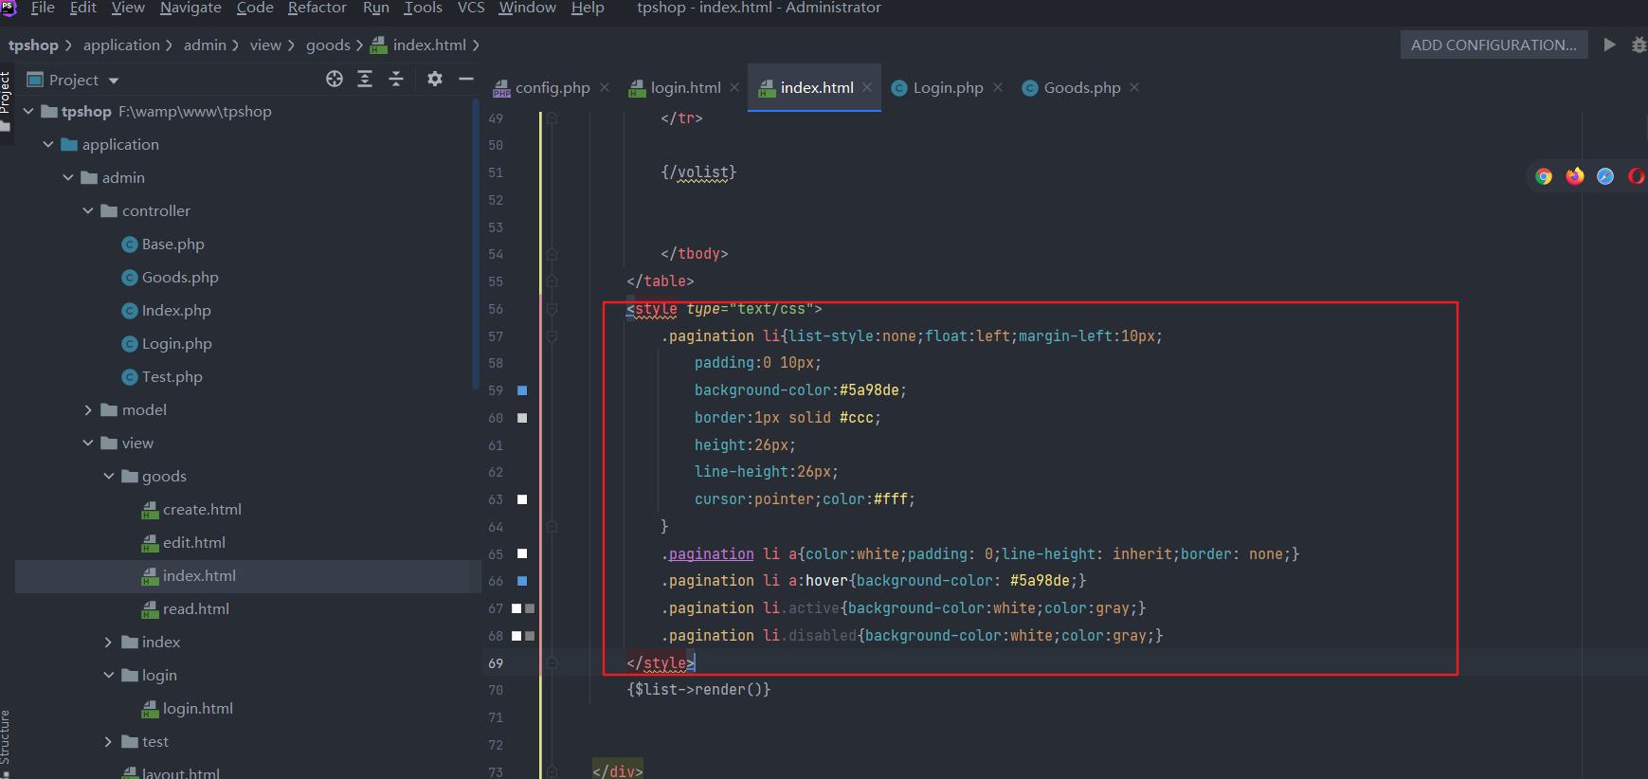Click the tpshop breadcrumb in navigation bar
This screenshot has width=1648, height=779.
click(33, 45)
